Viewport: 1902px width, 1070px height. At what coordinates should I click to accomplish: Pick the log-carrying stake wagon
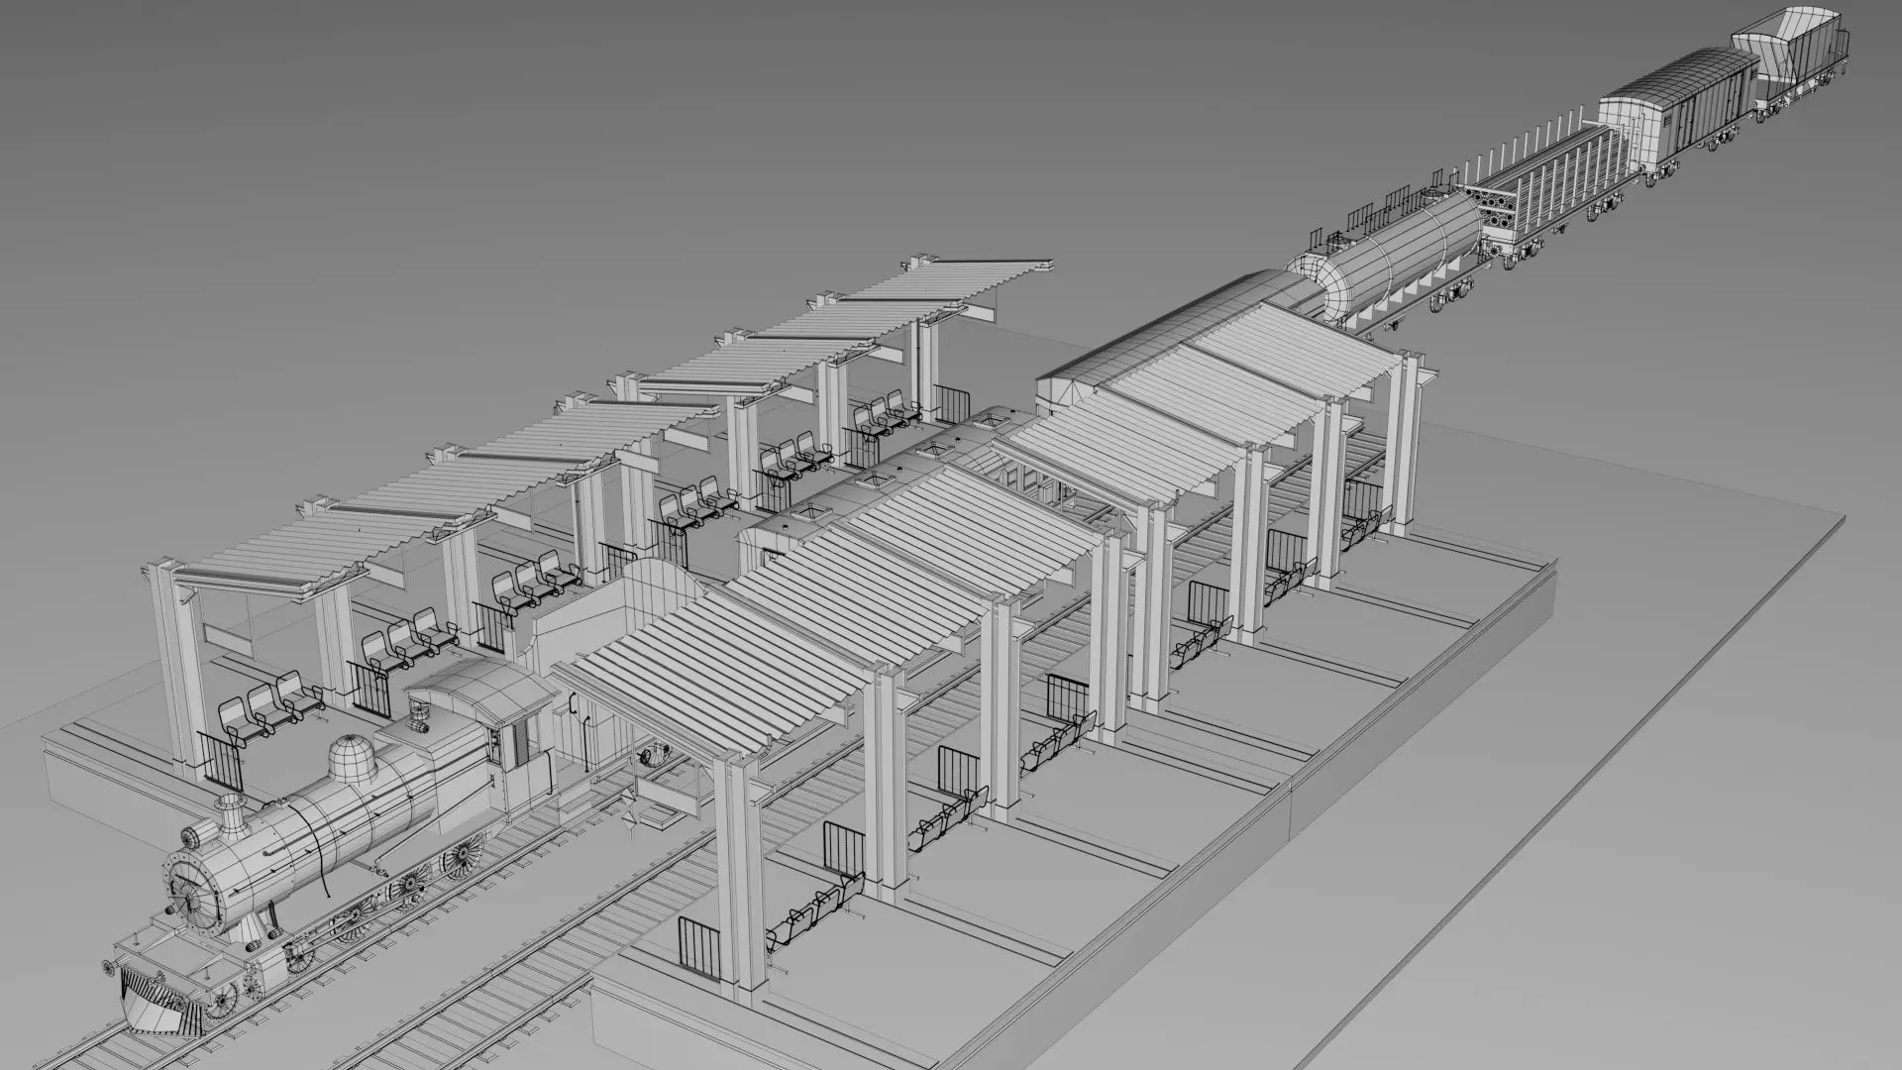coord(1546,185)
